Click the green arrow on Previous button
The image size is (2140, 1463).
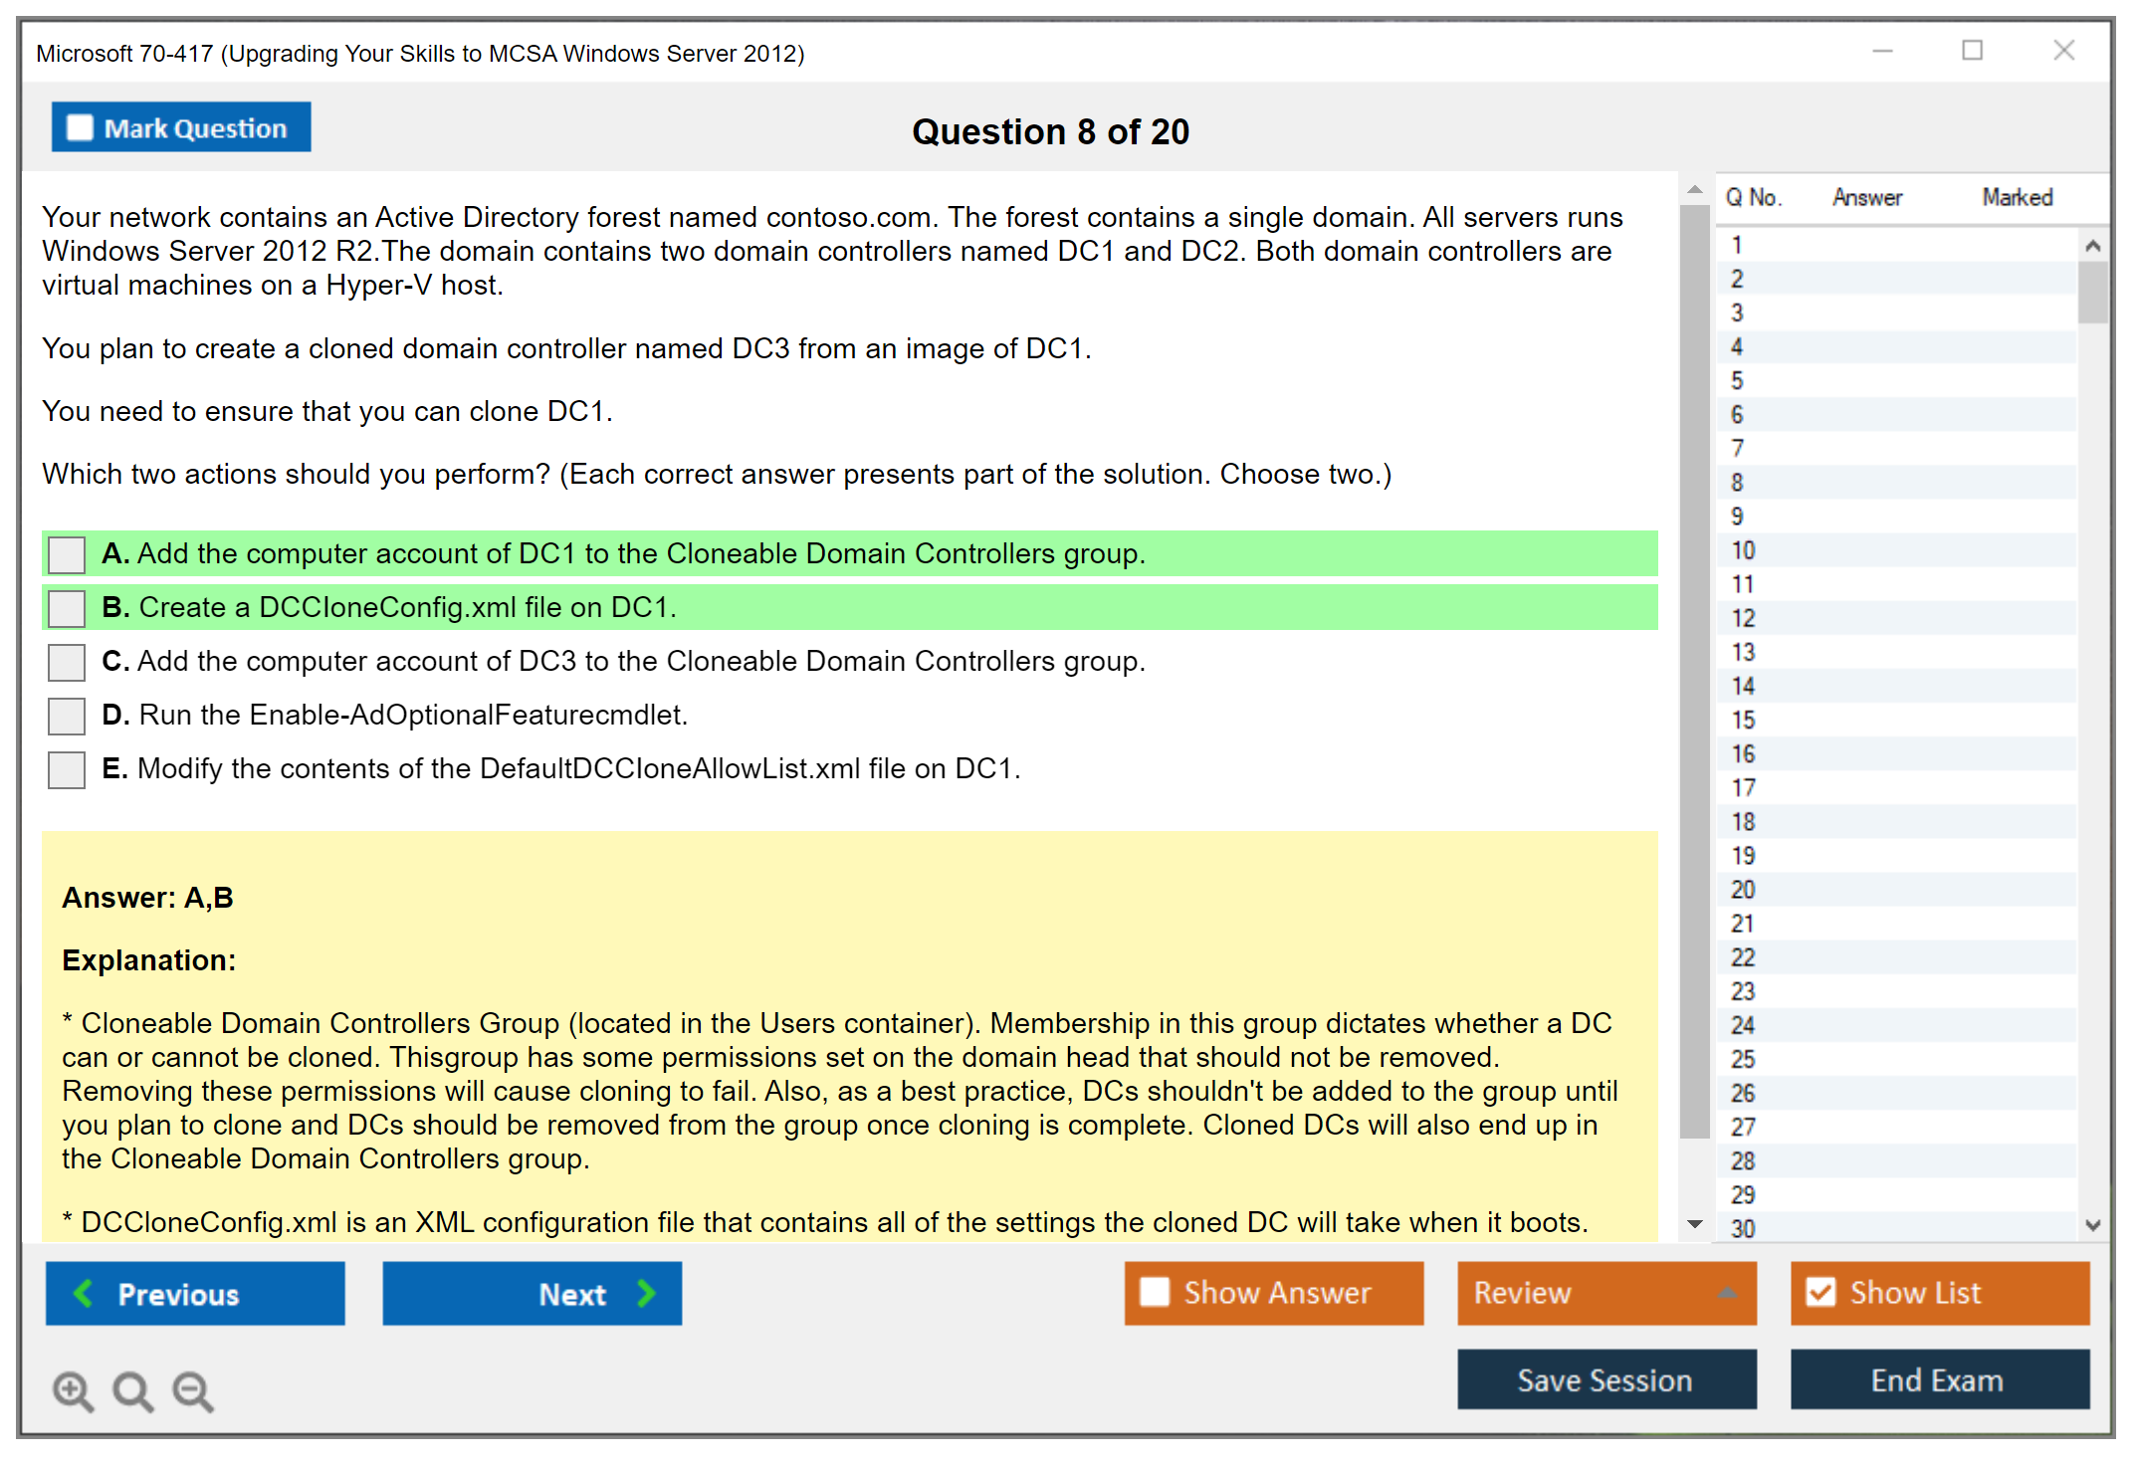pos(84,1293)
